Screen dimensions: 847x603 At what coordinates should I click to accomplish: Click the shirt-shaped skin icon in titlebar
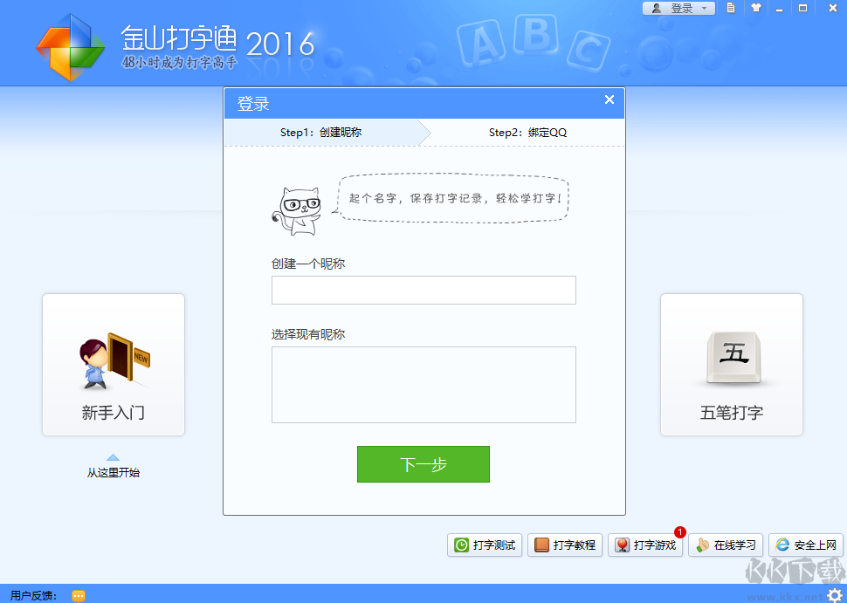pos(754,8)
